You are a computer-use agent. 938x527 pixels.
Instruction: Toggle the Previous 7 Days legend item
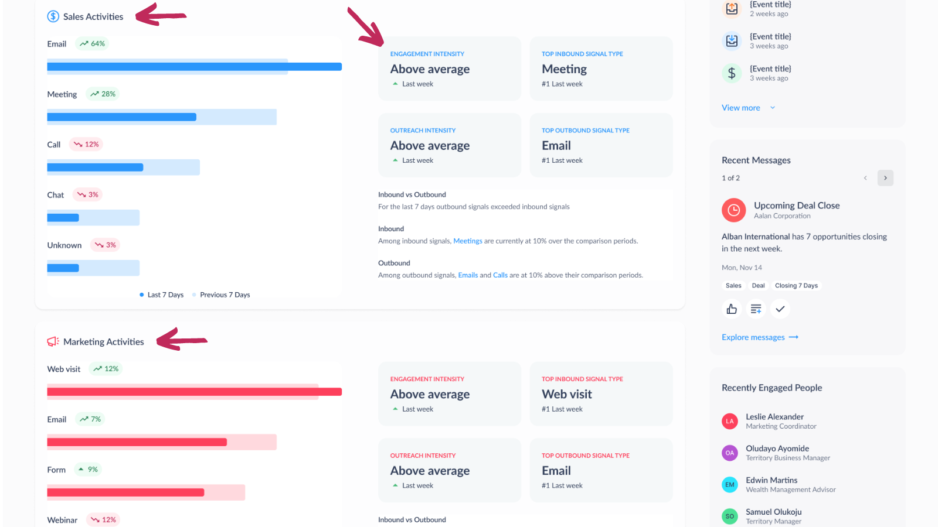(x=221, y=295)
